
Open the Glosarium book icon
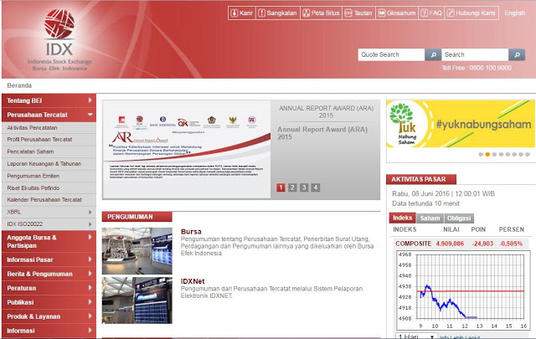pos(382,13)
